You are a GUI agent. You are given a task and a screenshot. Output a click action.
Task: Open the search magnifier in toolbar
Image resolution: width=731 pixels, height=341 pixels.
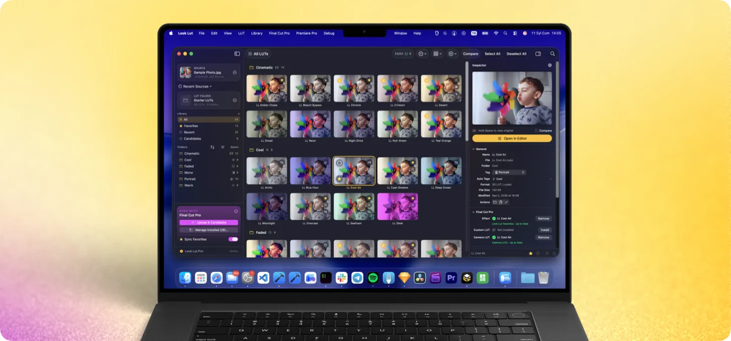(553, 54)
